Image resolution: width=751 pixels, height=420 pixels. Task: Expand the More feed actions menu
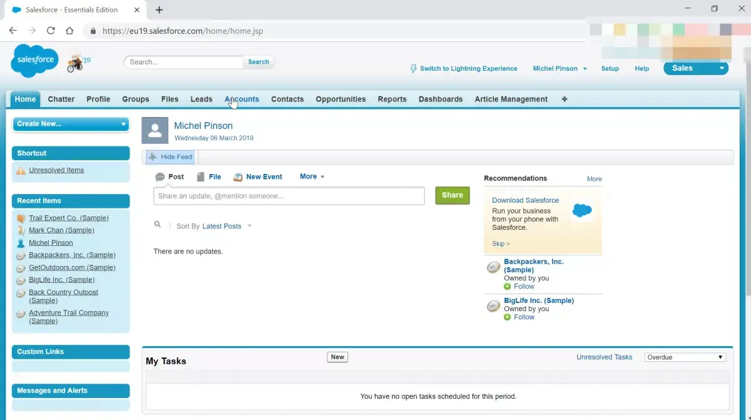[x=312, y=177]
